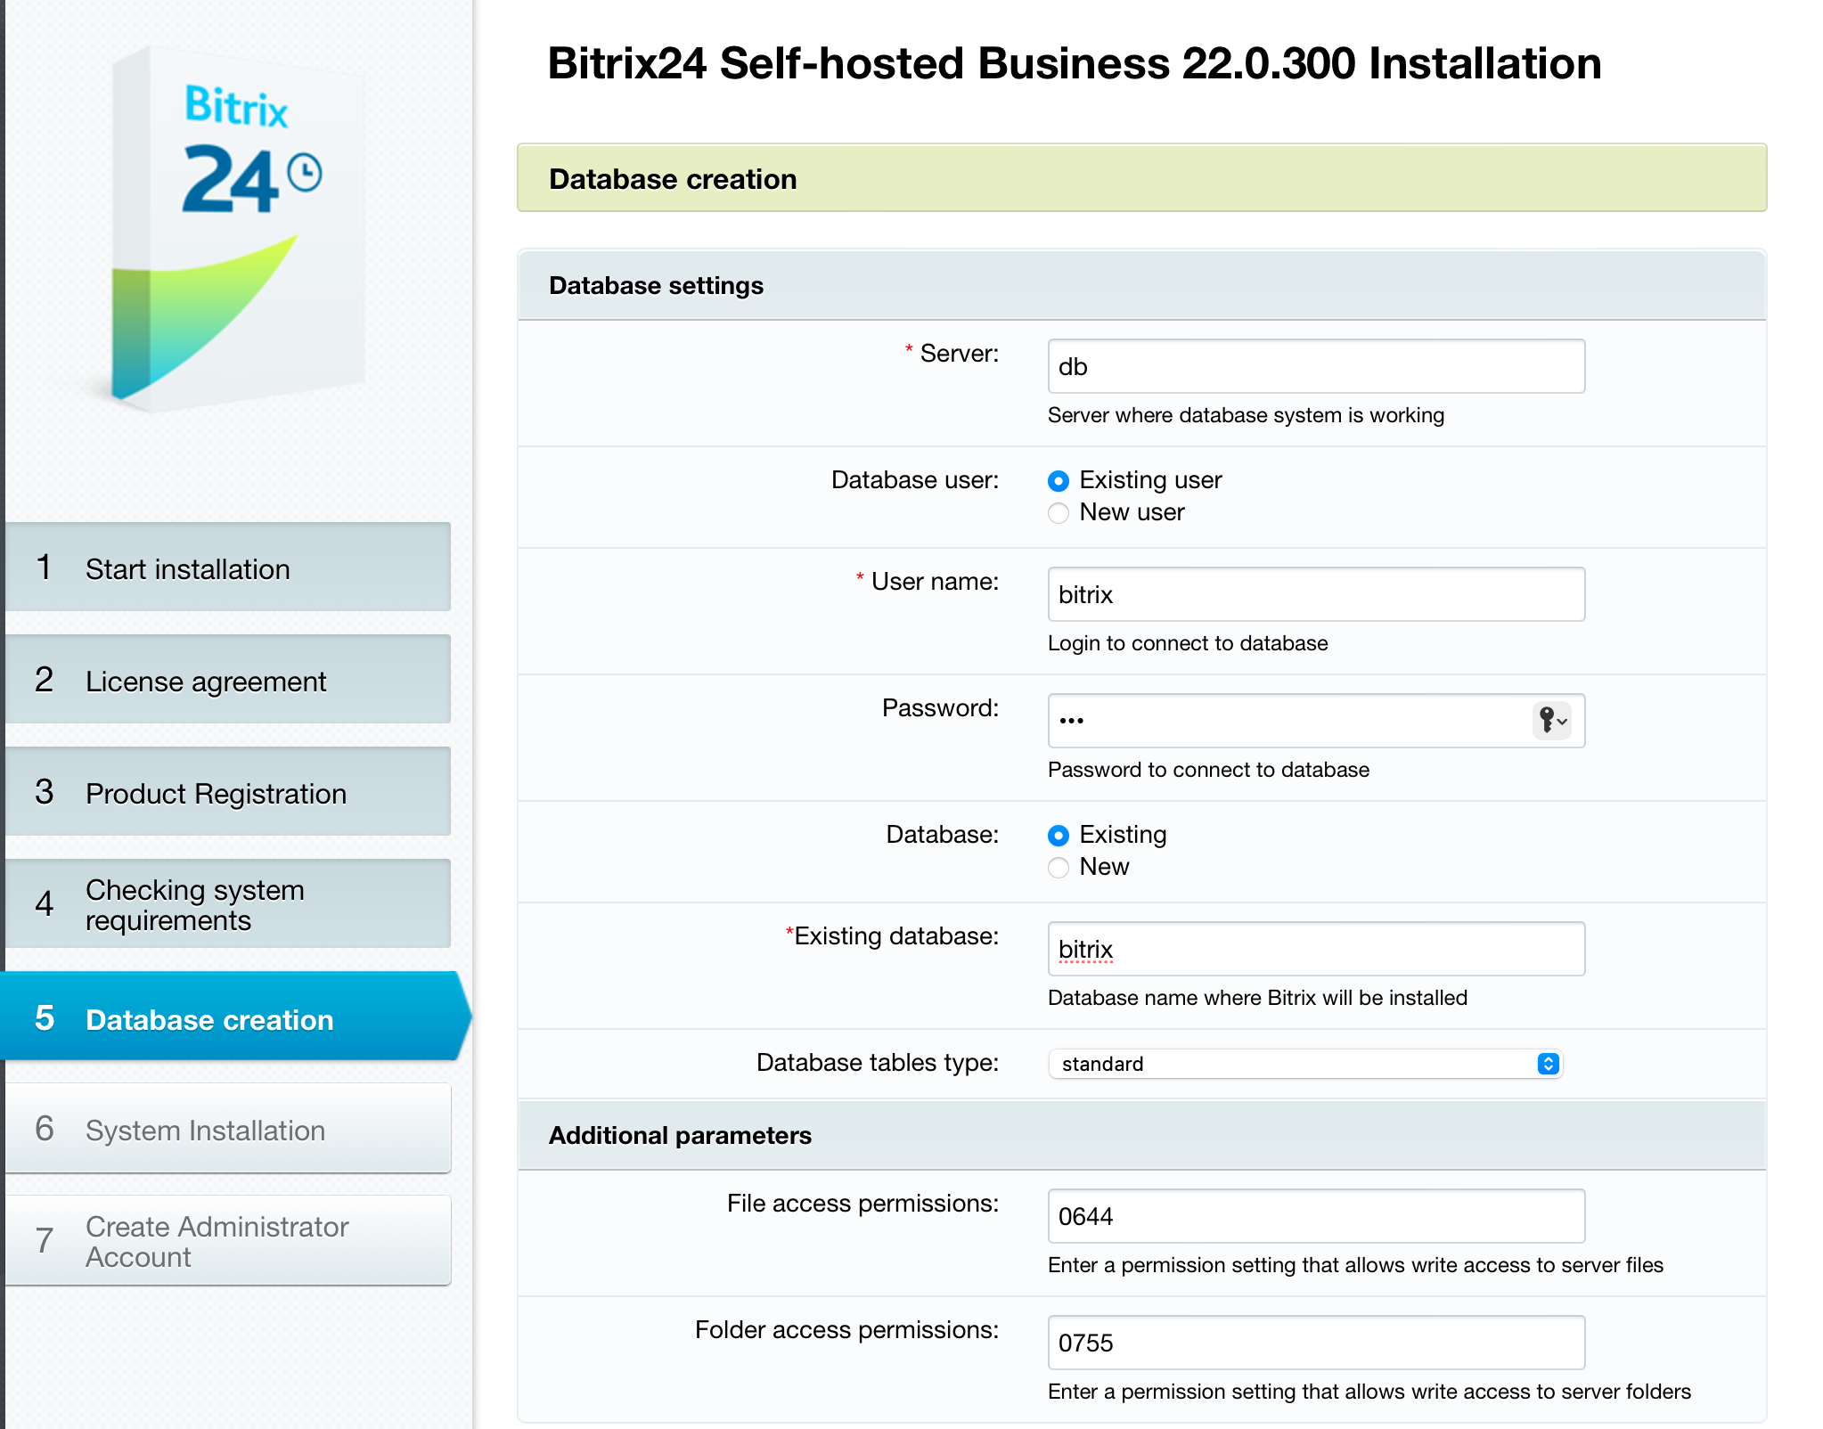Click the Bitrix24 product box logo
1823x1429 pixels.
pyautogui.click(x=239, y=230)
